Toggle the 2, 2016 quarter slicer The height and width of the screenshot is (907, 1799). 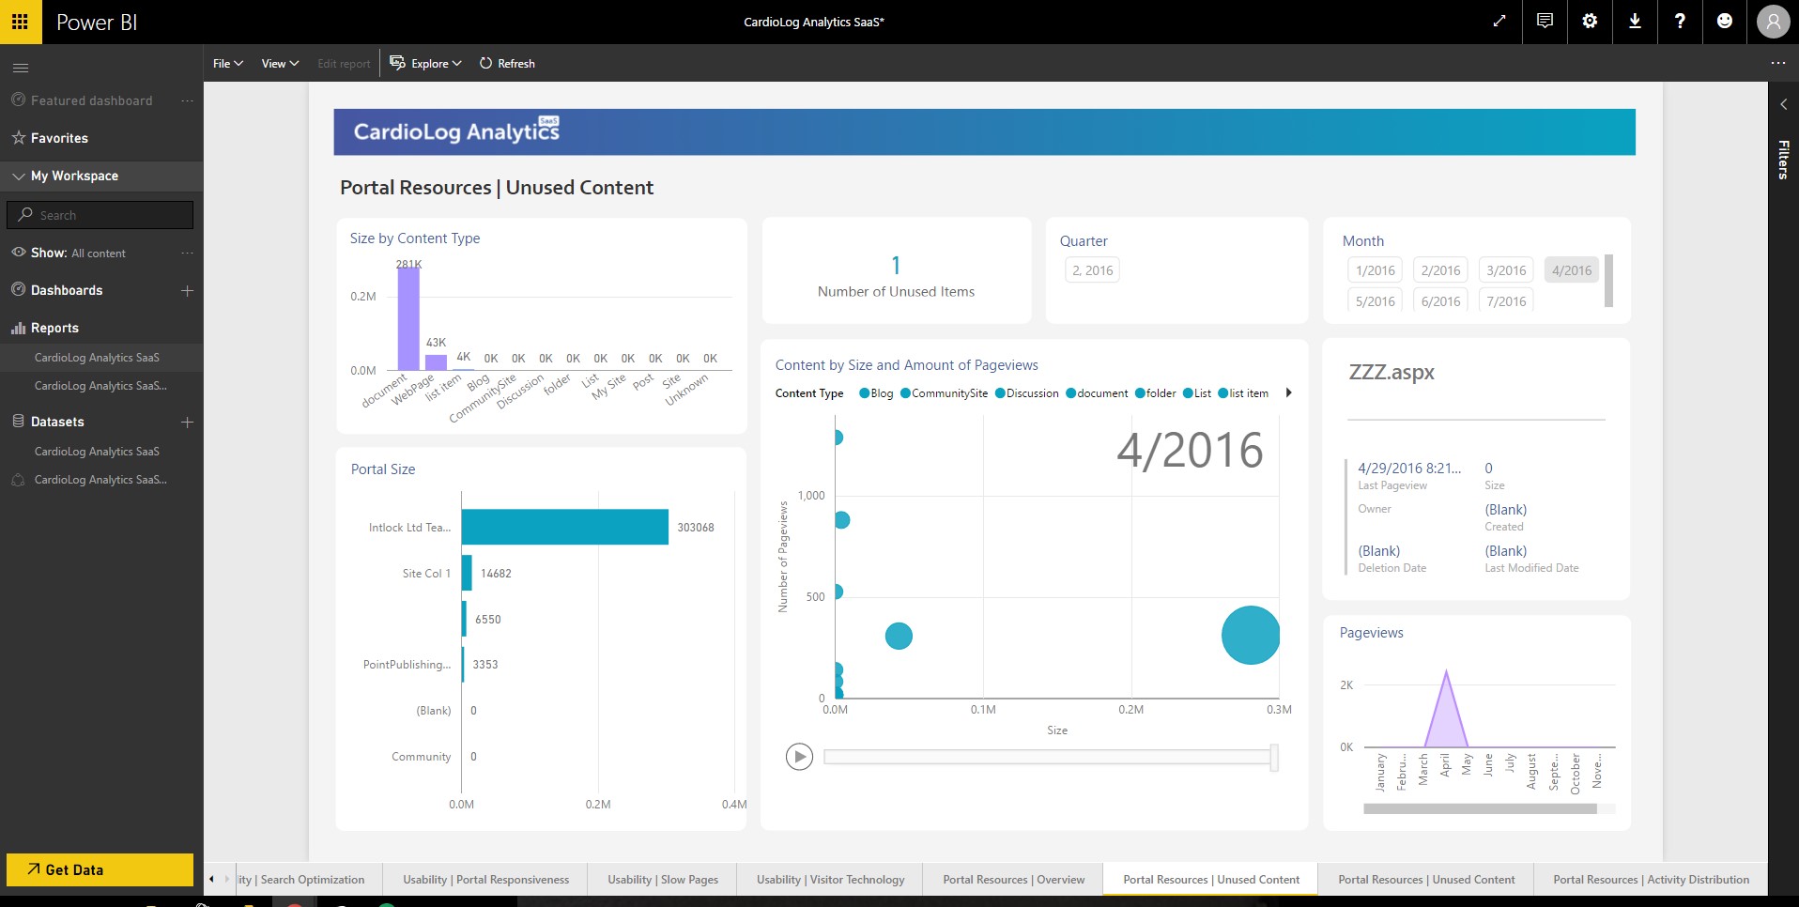point(1092,270)
